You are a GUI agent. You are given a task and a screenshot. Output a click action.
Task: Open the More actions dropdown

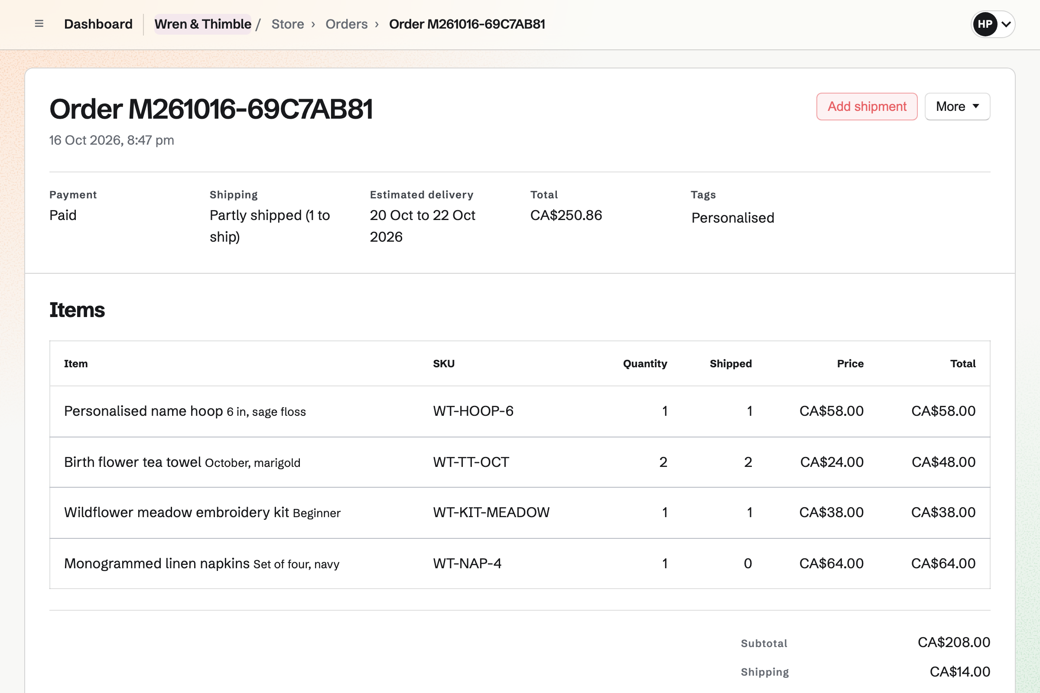pos(957,107)
